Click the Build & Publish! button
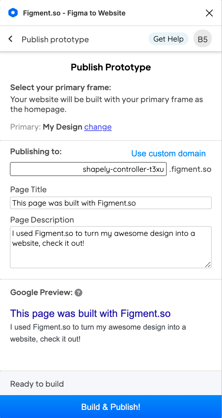Screen dimensions: 222x418 point(111,406)
